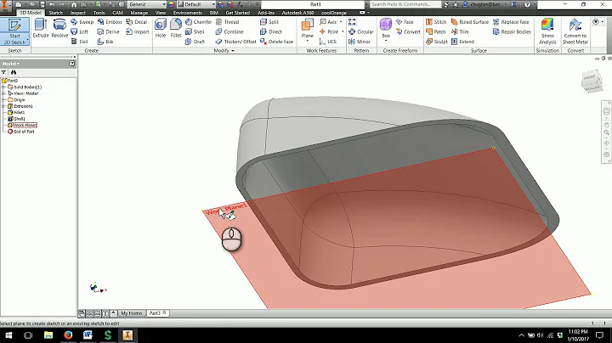Open Stress Analysis
Image resolution: width=612 pixels, height=343 pixels.
(x=547, y=31)
